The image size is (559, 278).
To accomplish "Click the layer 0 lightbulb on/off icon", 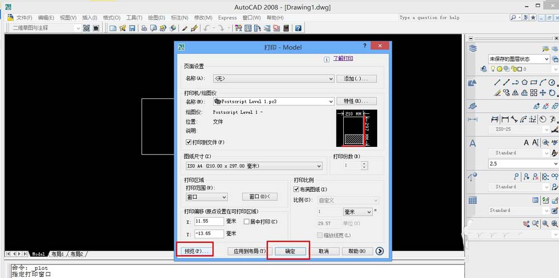I will [x=494, y=69].
